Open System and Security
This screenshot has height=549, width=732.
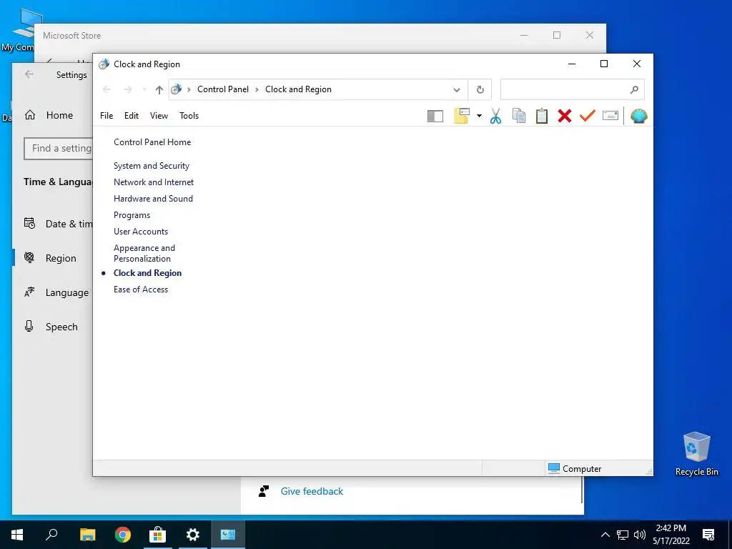[x=152, y=166]
